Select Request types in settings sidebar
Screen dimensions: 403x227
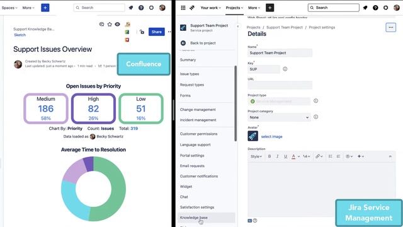[192, 84]
